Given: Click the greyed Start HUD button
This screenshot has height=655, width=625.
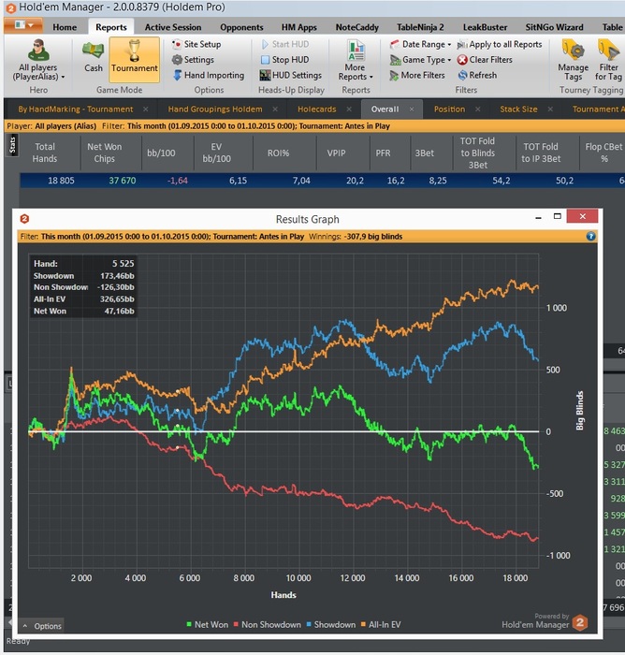Looking at the screenshot, I should pos(285,44).
